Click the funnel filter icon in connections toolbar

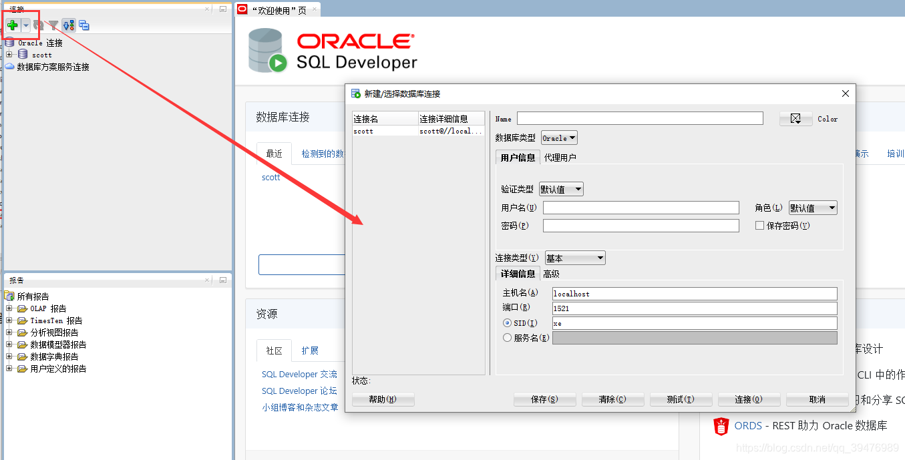[53, 25]
